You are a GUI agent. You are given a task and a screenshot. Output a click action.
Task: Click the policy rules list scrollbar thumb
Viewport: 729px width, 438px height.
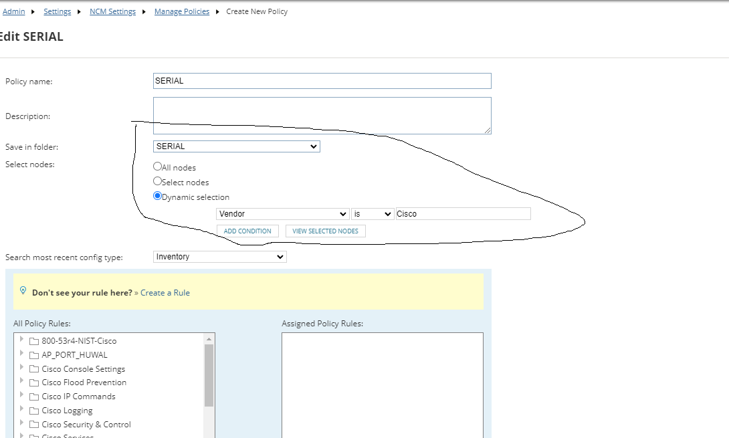tap(209, 375)
